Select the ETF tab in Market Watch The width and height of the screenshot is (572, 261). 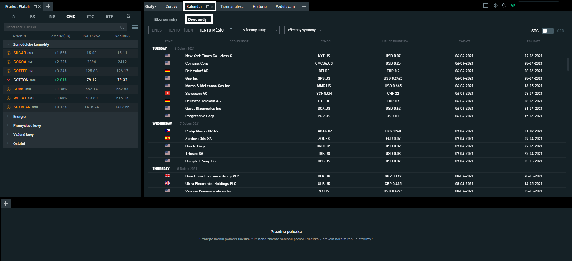109,17
